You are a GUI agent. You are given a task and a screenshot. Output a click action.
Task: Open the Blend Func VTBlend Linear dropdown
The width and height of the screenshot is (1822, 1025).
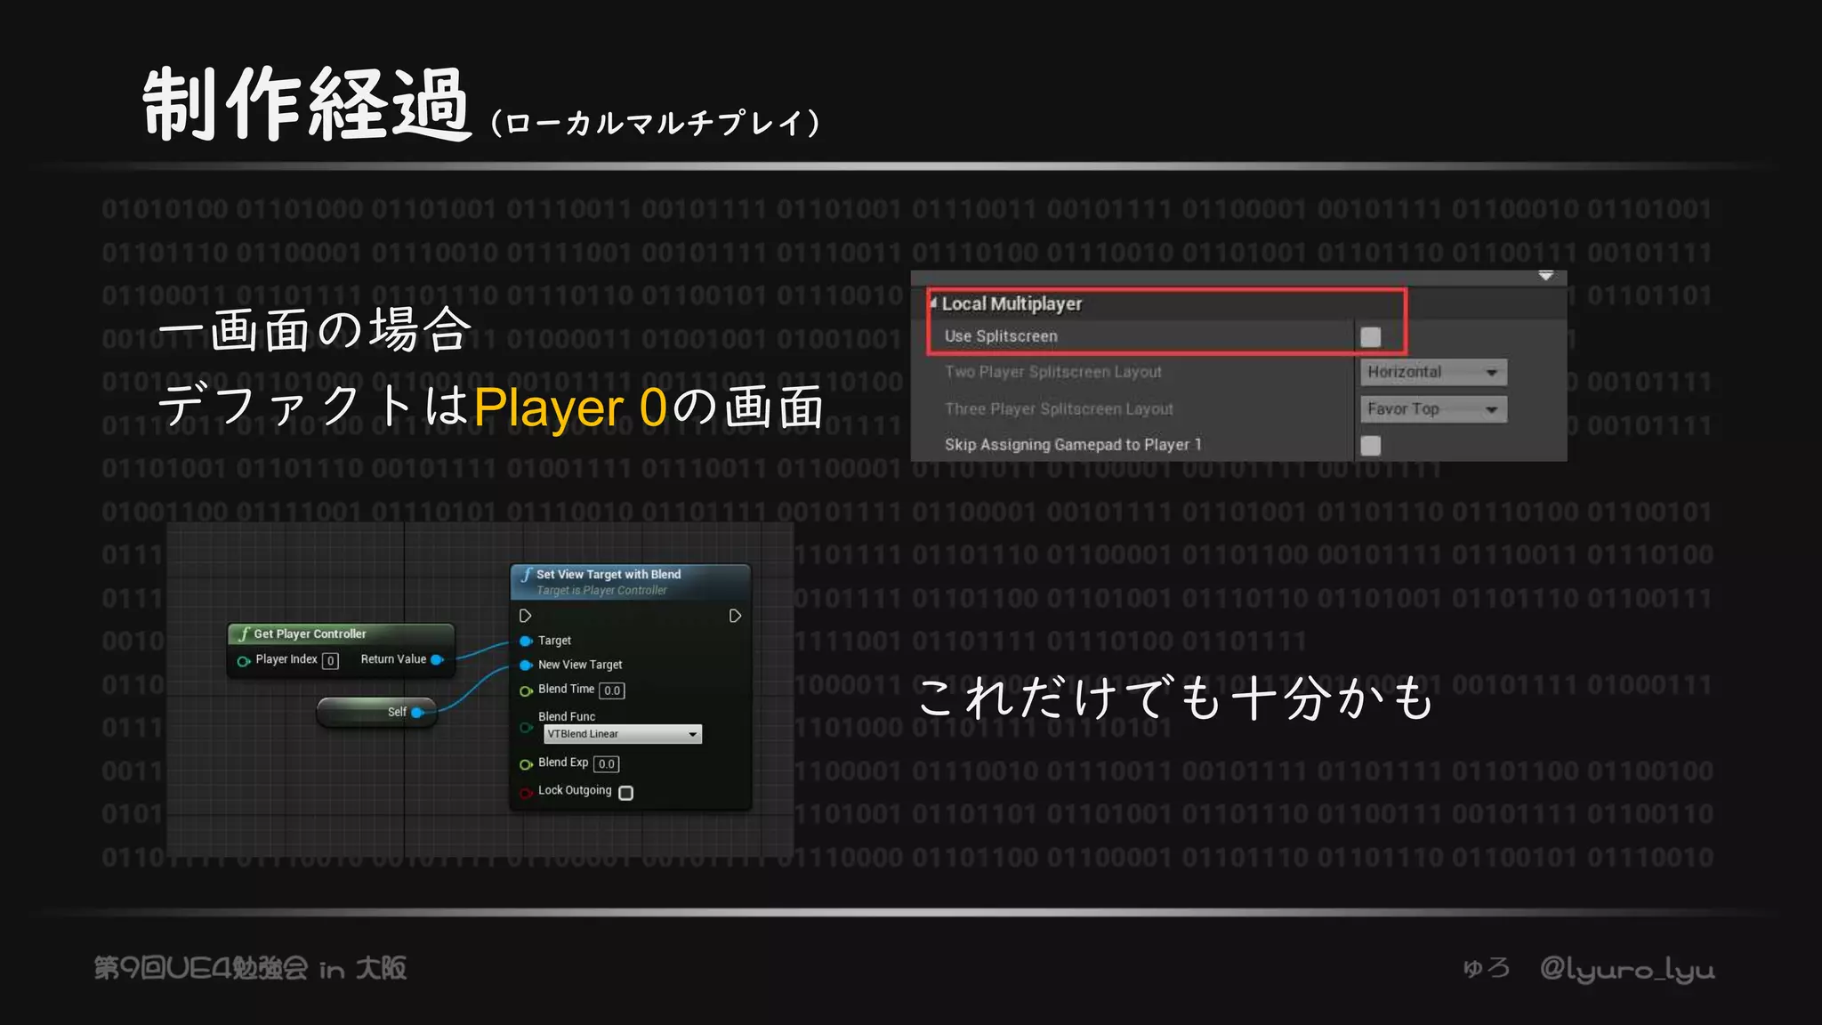(623, 734)
